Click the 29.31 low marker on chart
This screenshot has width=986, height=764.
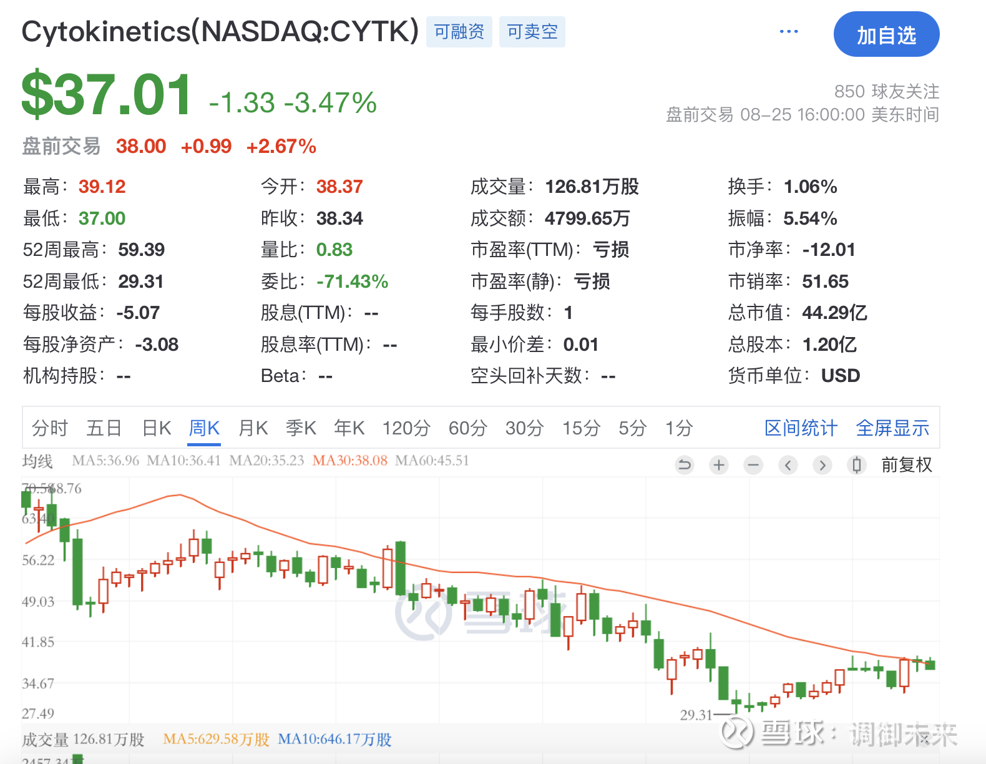696,715
